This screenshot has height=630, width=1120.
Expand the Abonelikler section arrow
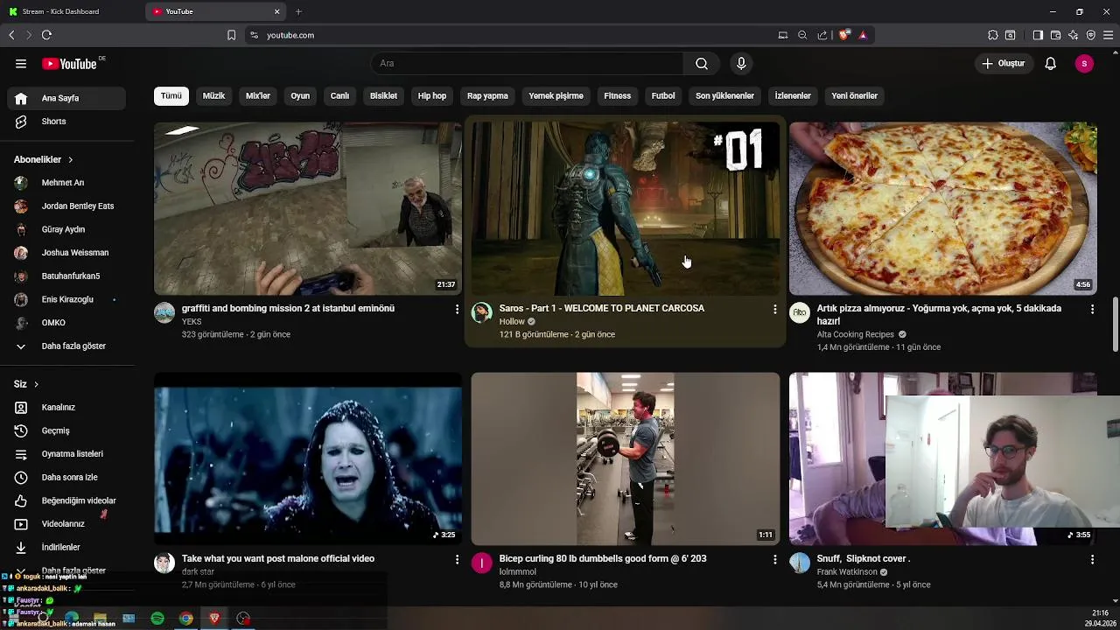click(70, 160)
